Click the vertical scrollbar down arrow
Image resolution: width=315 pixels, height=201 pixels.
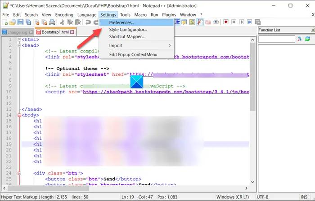coord(252,182)
